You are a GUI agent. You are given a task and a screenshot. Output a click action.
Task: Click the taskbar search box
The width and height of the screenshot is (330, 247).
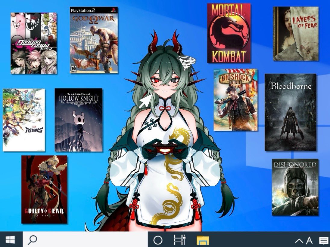pos(85,239)
